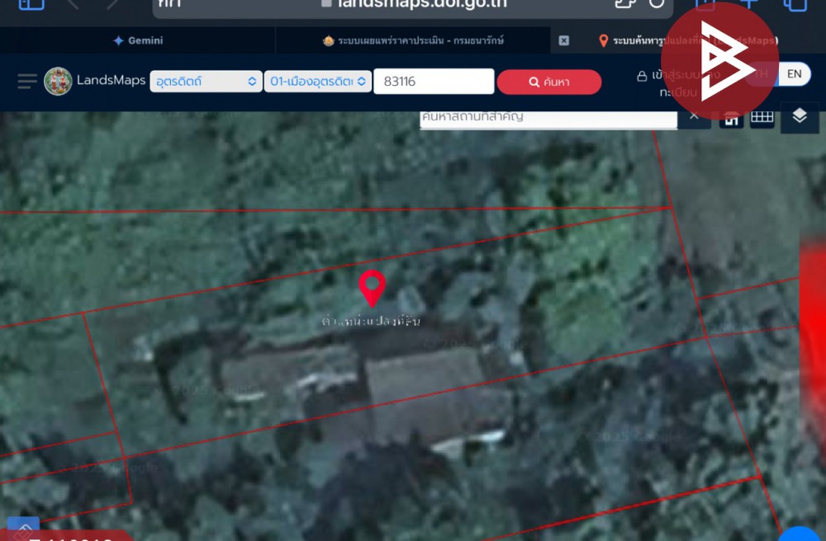Click the landmark building icon beside the grid
This screenshot has height=541, width=826.
coord(731,119)
